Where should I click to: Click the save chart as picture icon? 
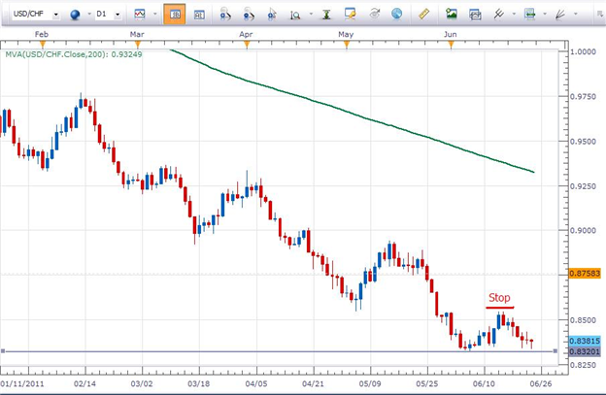coord(451,15)
